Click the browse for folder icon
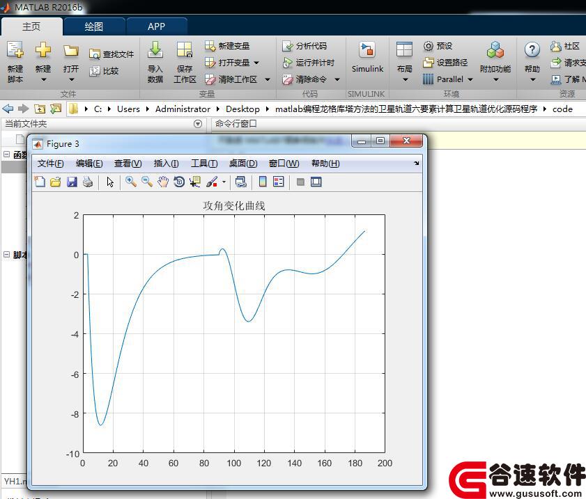586x499 pixels. (x=56, y=109)
